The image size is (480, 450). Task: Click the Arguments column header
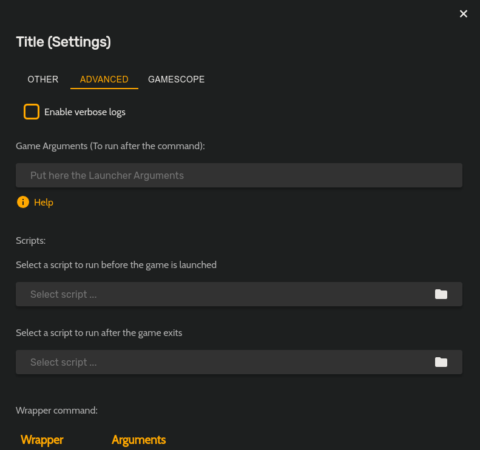[x=138, y=440]
